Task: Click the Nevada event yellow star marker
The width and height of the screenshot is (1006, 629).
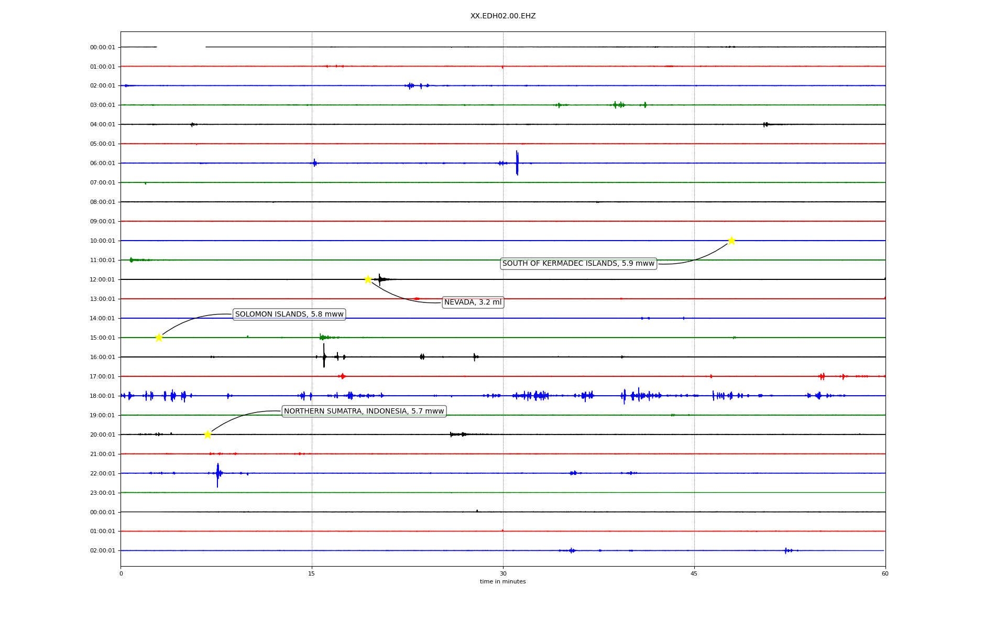Action: coord(368,279)
